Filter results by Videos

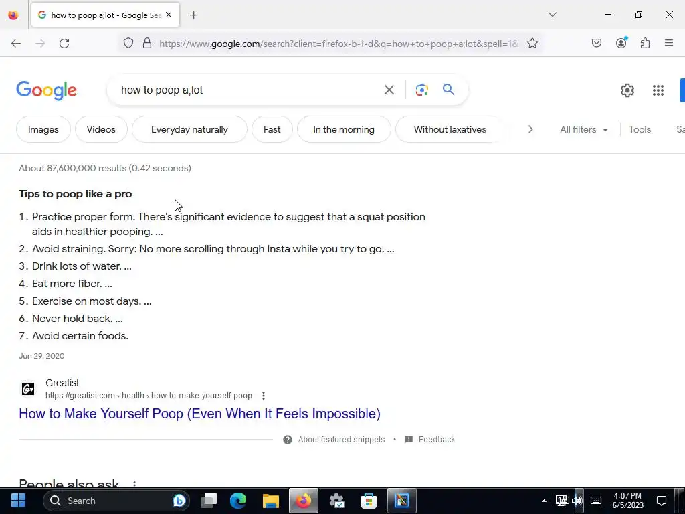click(x=101, y=129)
